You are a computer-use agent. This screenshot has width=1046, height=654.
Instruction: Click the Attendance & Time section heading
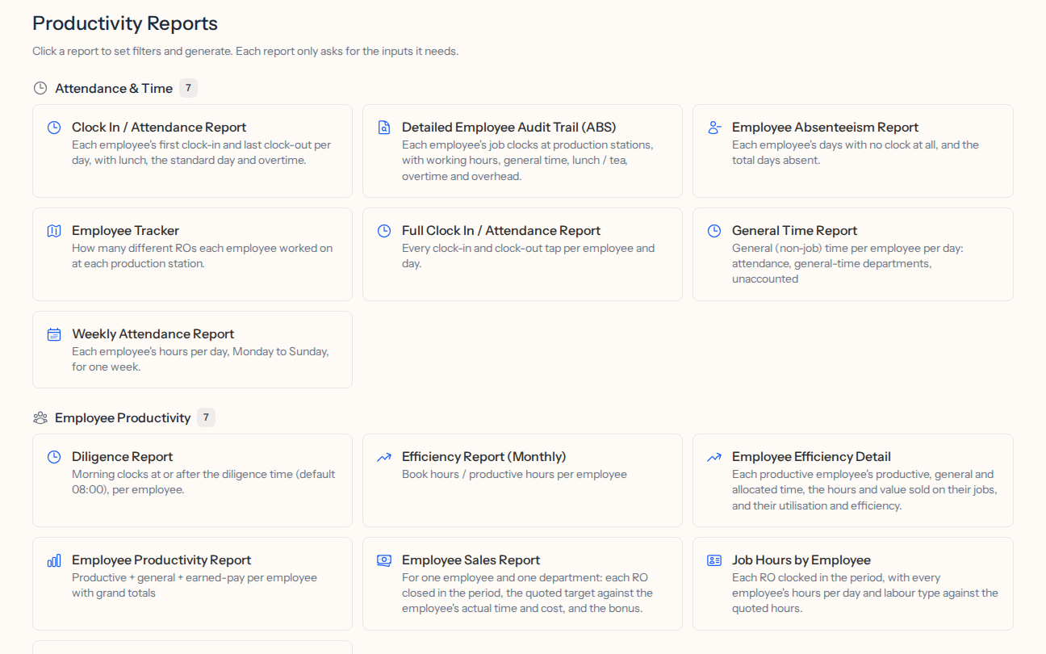(114, 89)
